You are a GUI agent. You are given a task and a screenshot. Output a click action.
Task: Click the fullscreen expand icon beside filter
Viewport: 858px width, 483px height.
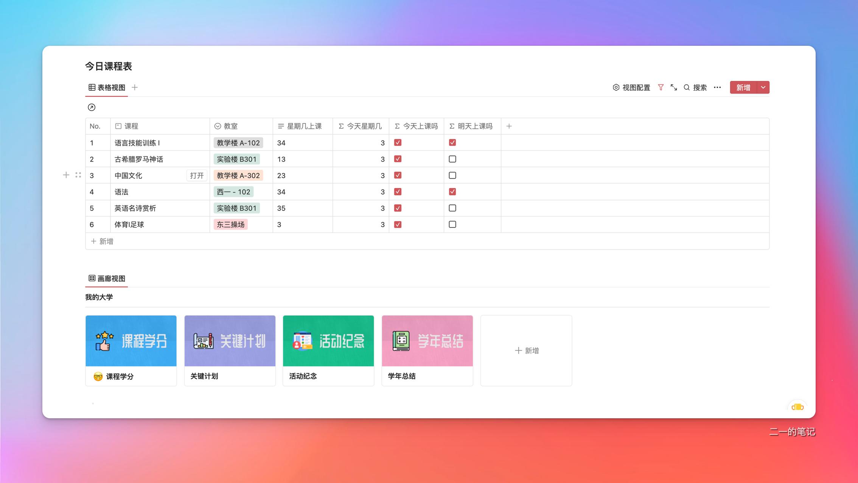tap(674, 87)
